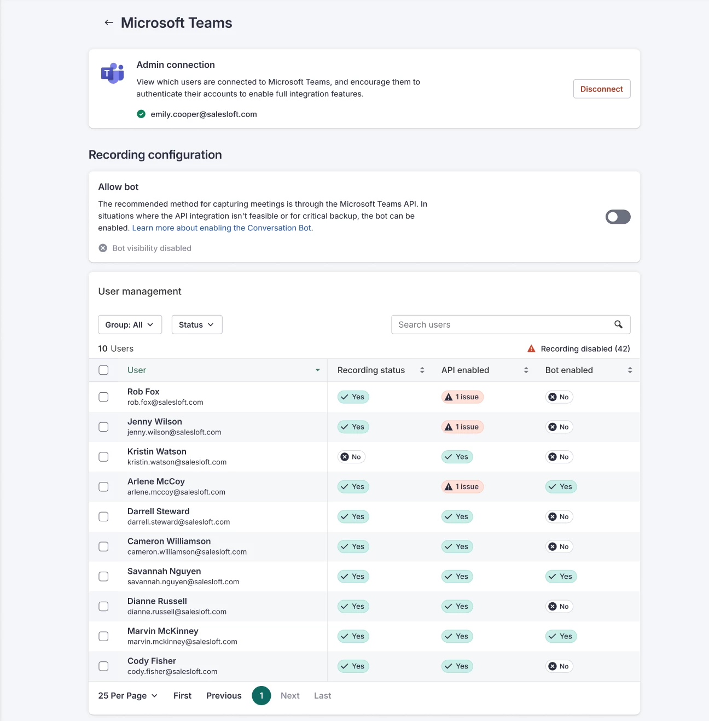Select Cody Fisher's row checkbox
This screenshot has width=709, height=721.
coord(103,666)
